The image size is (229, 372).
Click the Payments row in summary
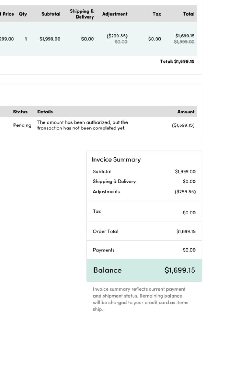[x=144, y=250]
